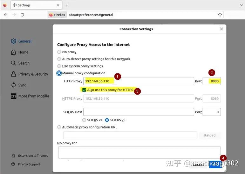The height and width of the screenshot is (174, 245).
Task: Click the Firefox icon at tab strip start
Action: [5, 5]
